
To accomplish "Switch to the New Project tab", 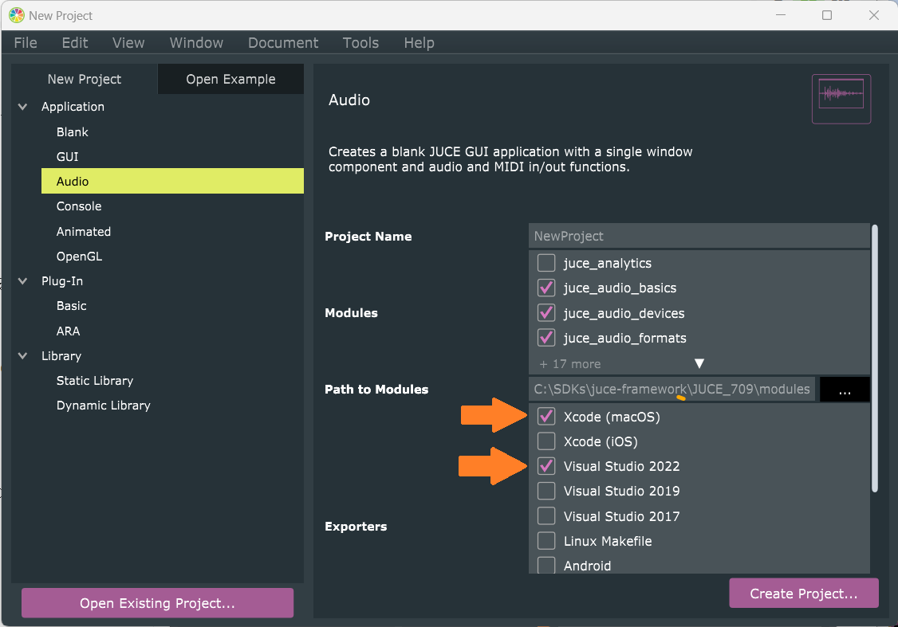I will pyautogui.click(x=85, y=79).
